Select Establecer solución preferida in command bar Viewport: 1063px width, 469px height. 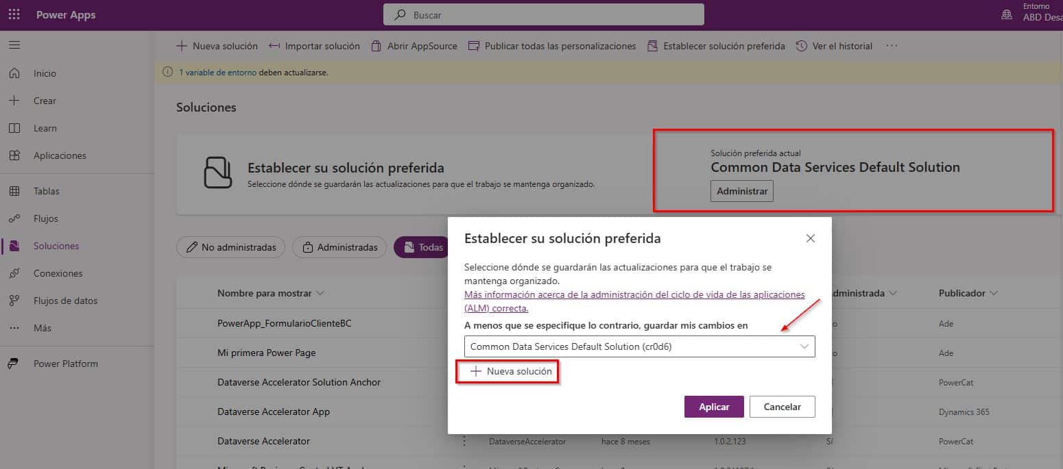pyautogui.click(x=716, y=46)
